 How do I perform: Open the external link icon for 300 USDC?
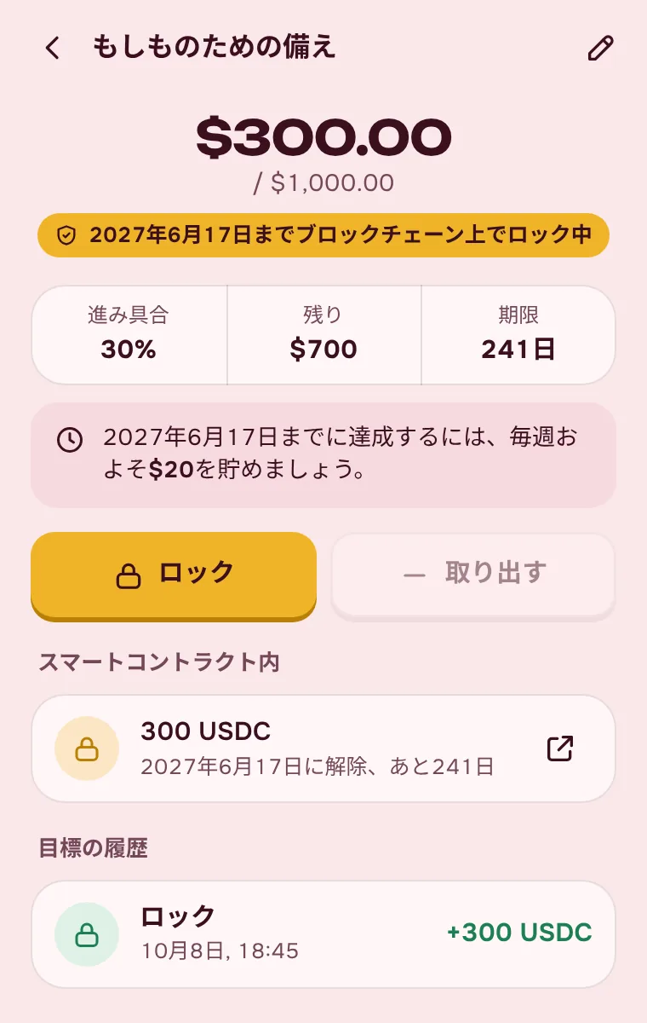(x=559, y=748)
